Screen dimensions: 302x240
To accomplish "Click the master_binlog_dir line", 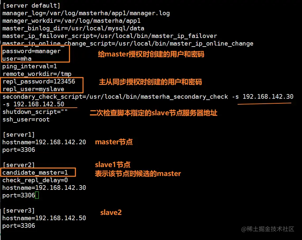I will [73, 28].
